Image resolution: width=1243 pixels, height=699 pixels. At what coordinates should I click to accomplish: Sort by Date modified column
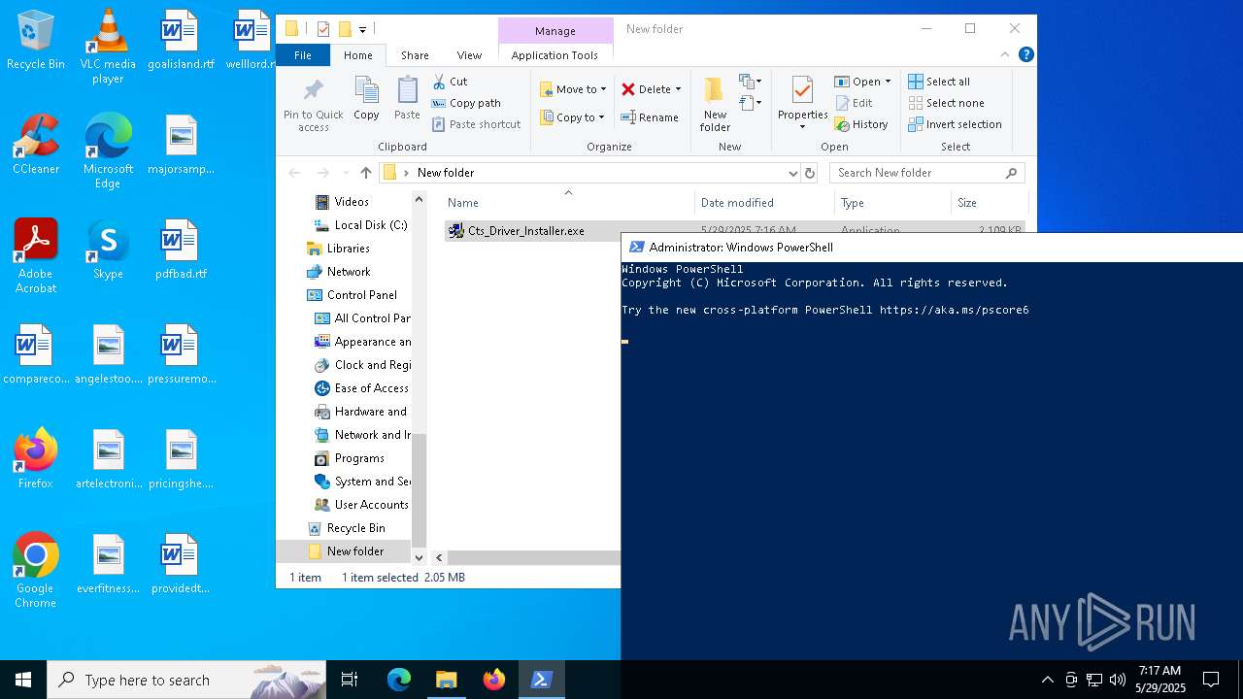pos(764,203)
